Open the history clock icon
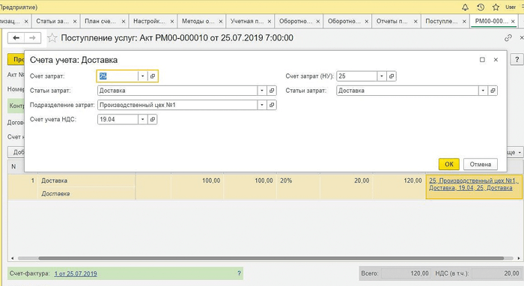 point(481,7)
